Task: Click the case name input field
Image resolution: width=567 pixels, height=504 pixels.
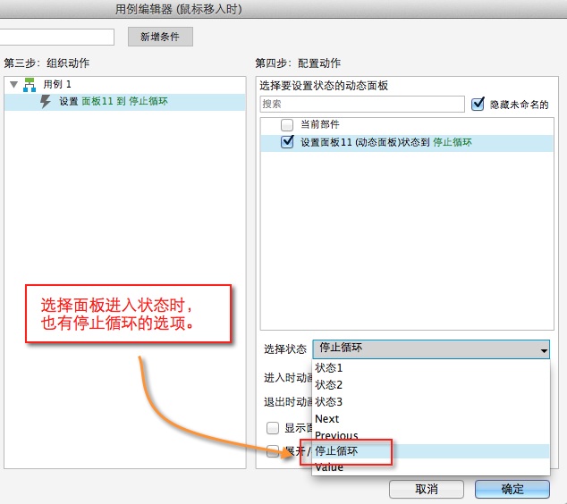Action: coord(57,37)
